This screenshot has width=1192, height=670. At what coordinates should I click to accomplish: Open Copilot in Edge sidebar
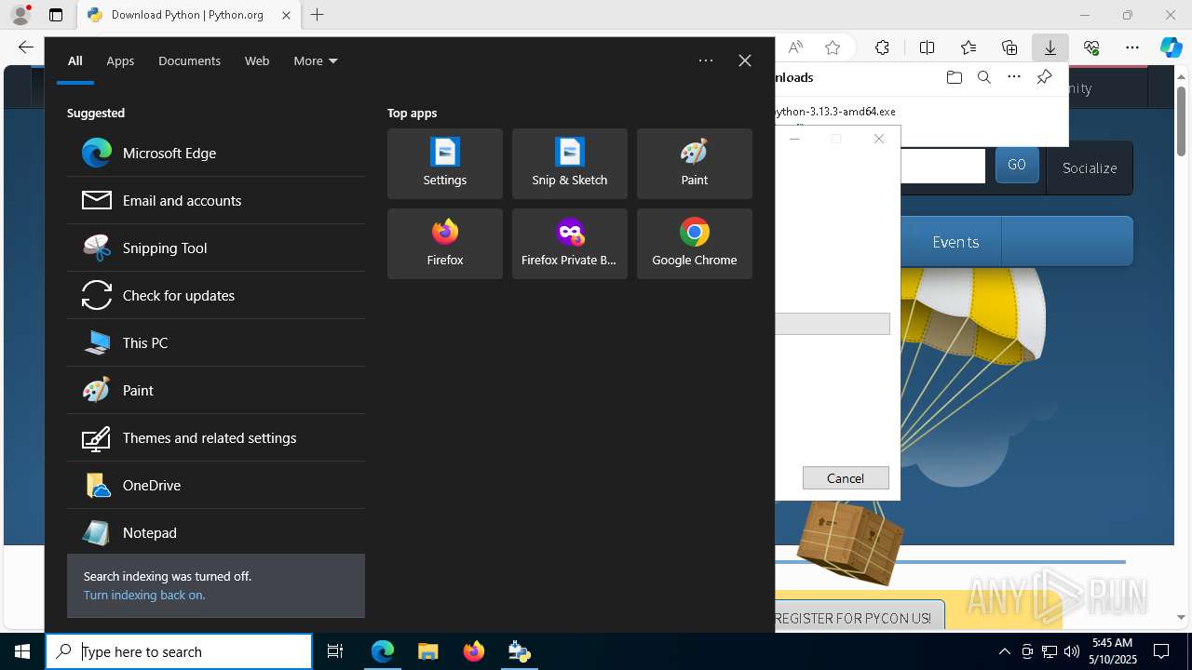[x=1172, y=47]
